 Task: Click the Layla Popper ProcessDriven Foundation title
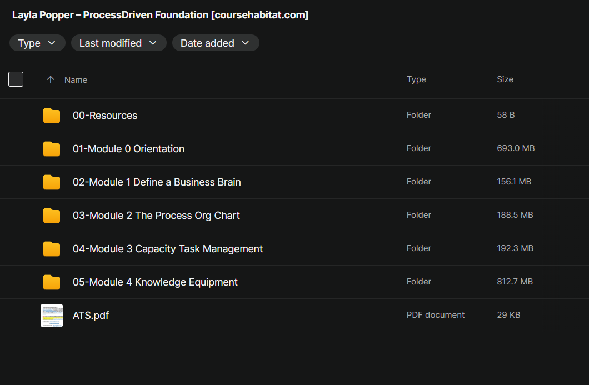point(160,15)
